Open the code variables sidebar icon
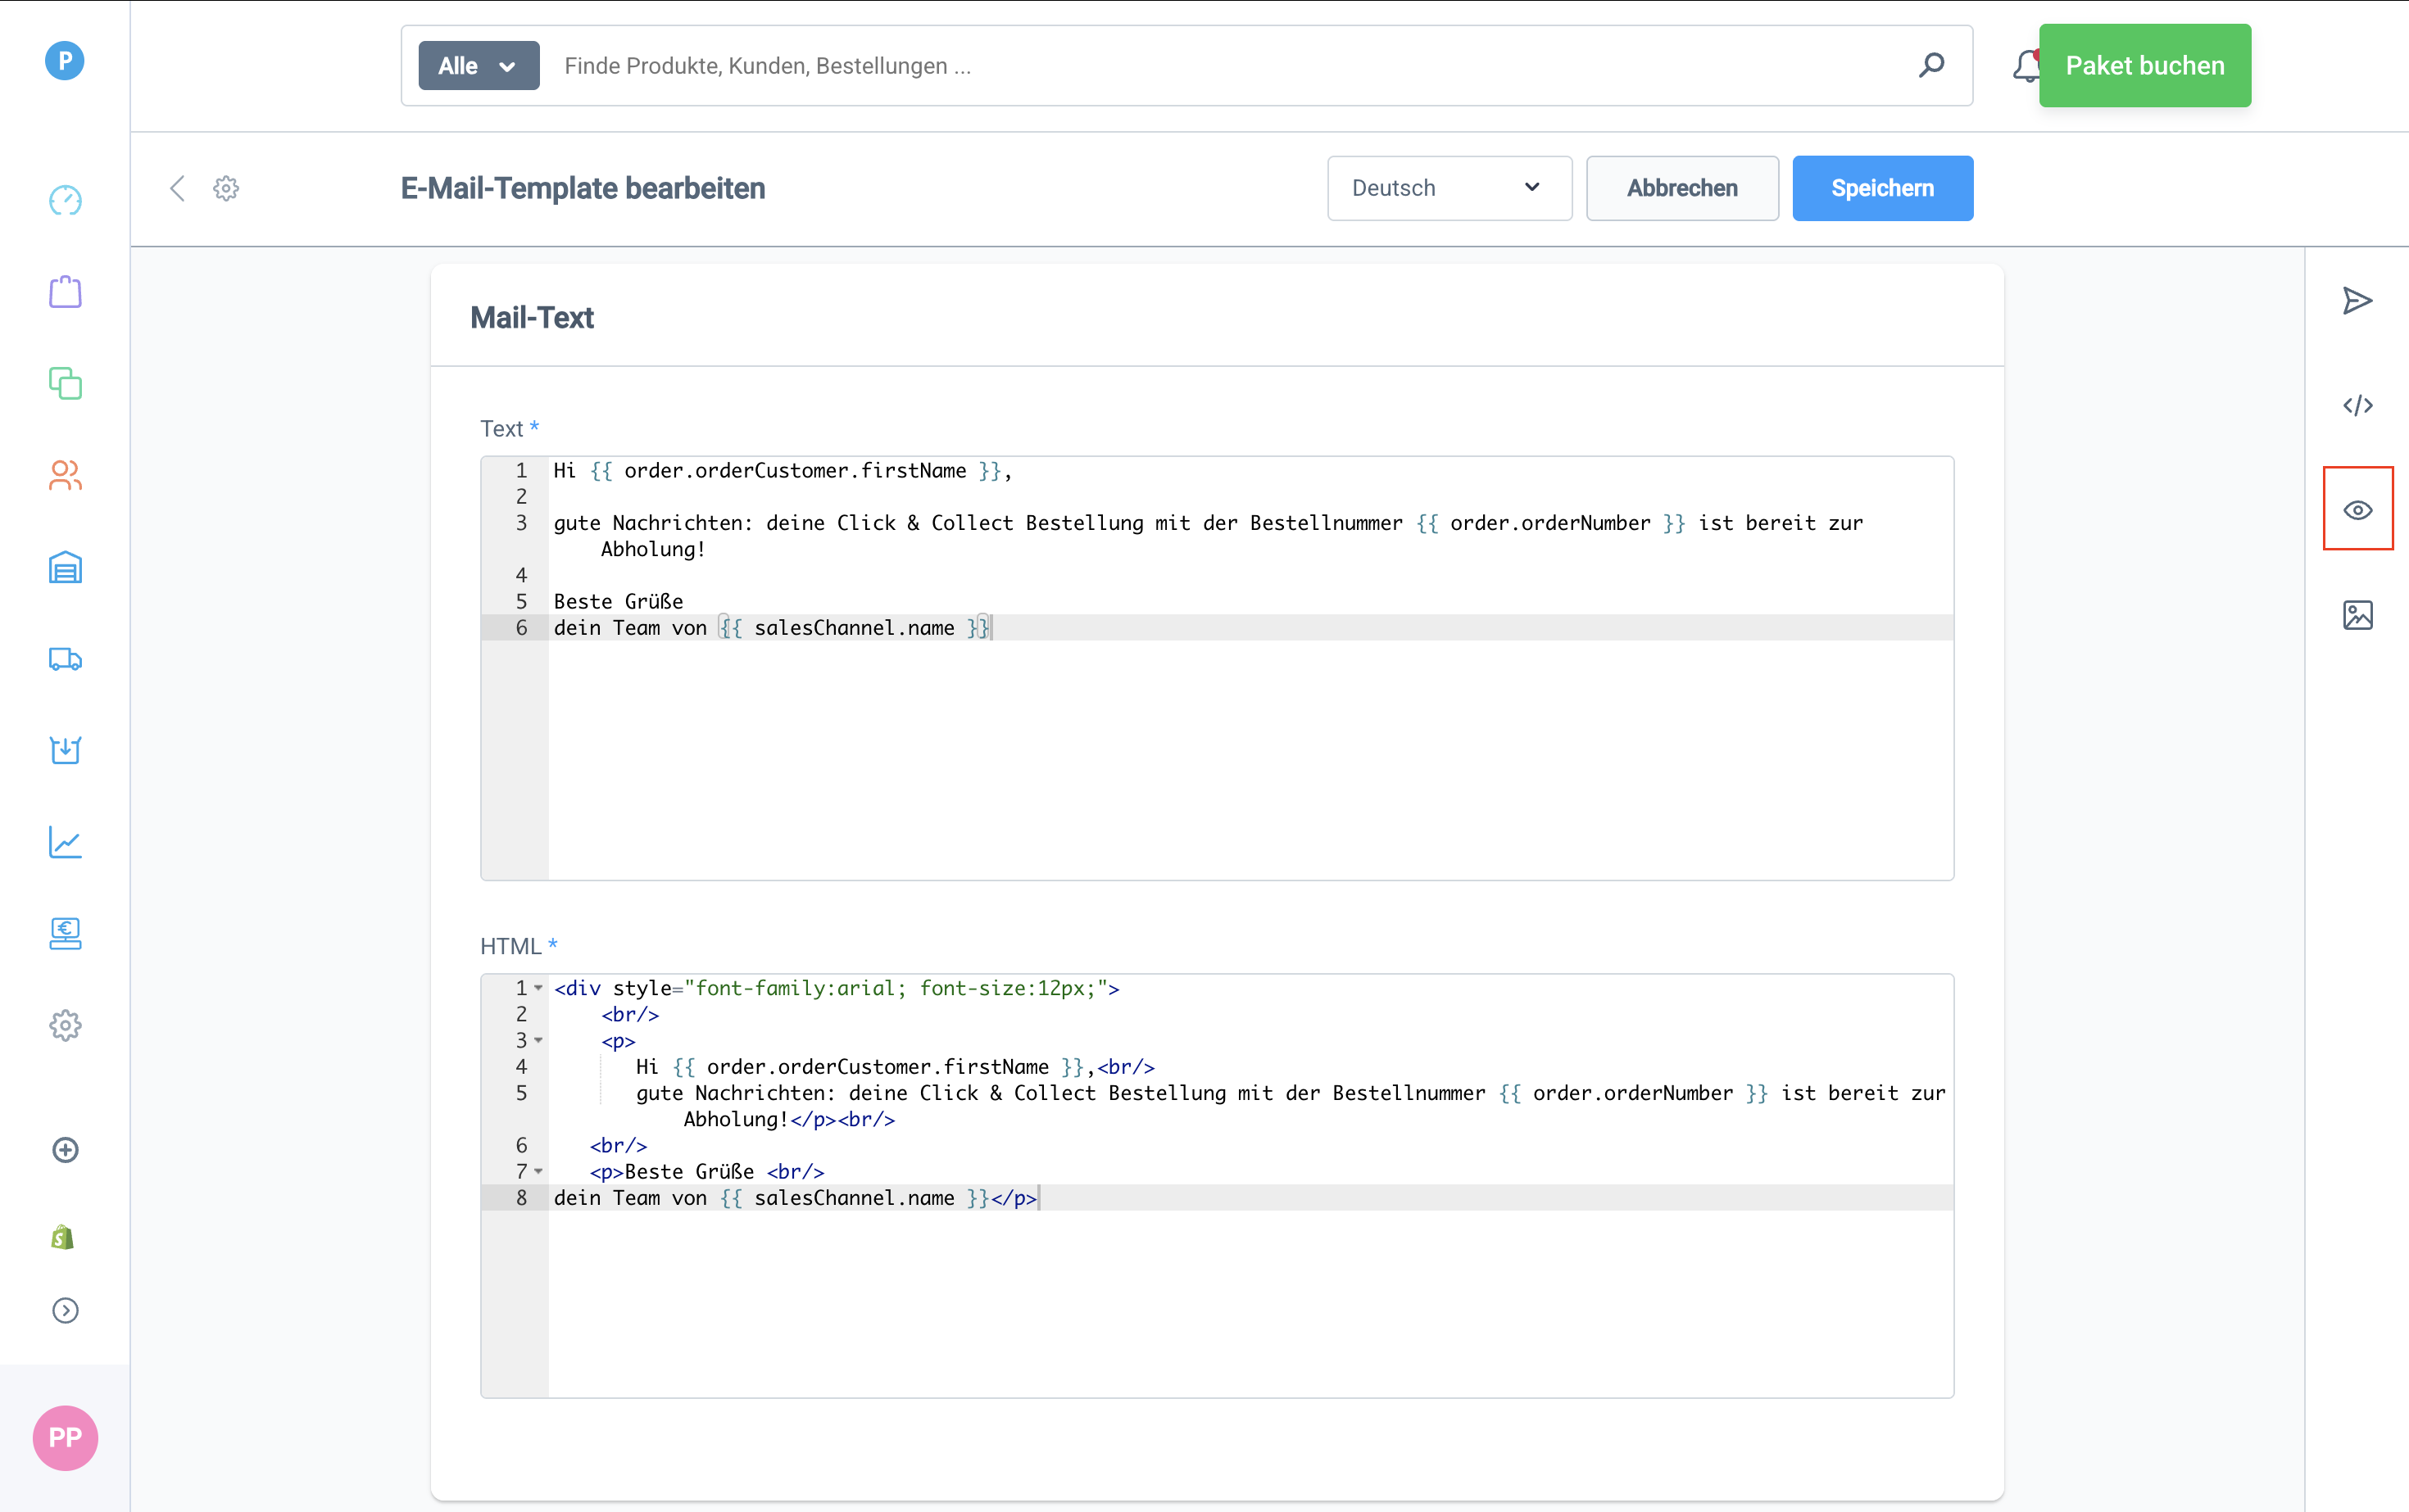 click(2357, 405)
